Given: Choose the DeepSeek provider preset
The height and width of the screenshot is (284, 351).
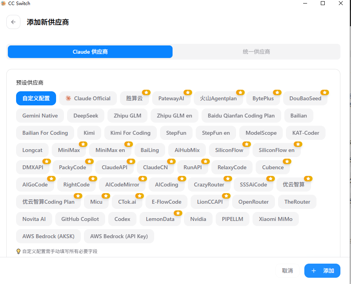Looking at the screenshot, I should tap(86, 116).
